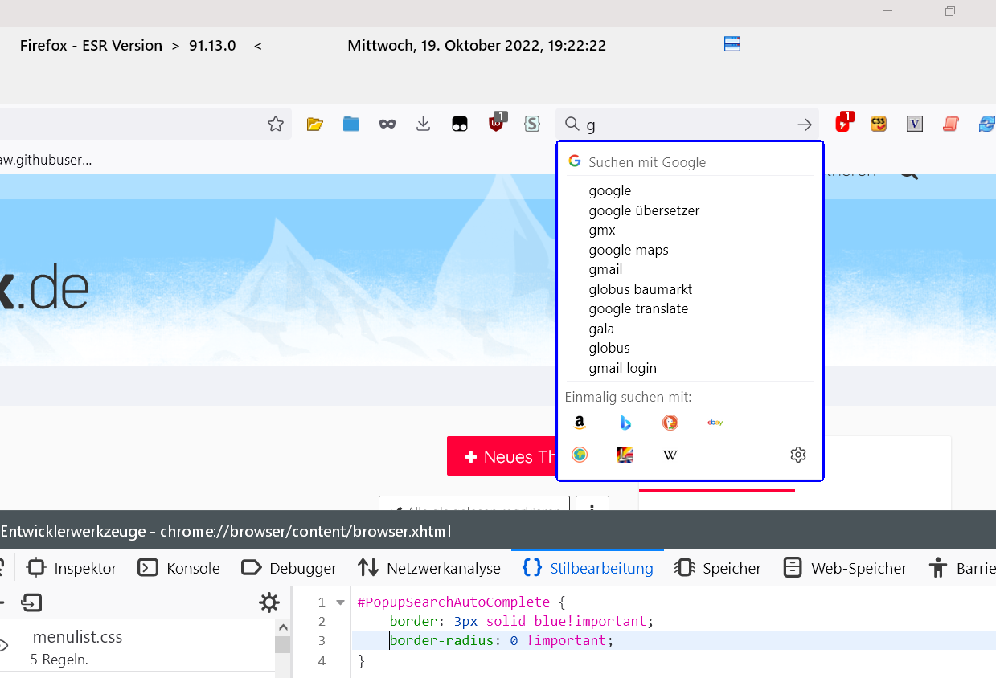Choose the 'google' suggestion
Viewport: 996px width, 678px height.
690,190
